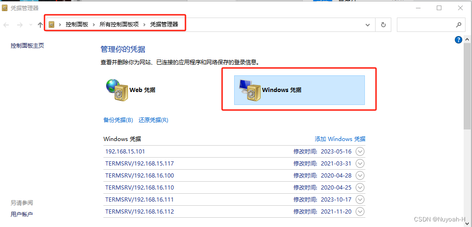Click the back navigation arrow

click(x=6, y=25)
